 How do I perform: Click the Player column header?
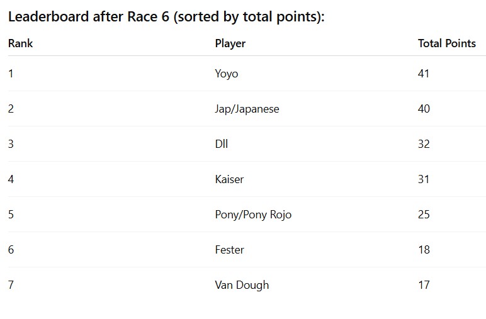pos(230,43)
